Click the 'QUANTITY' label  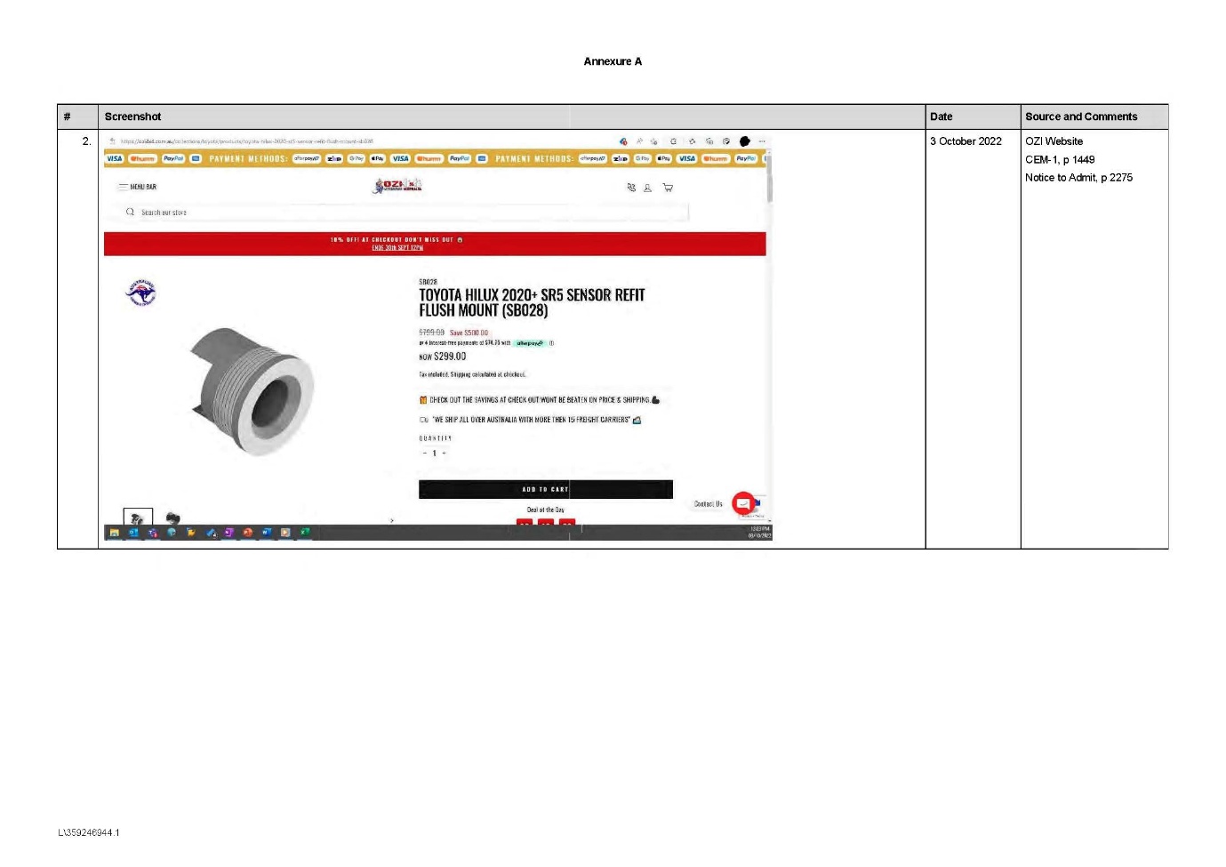pos(436,438)
